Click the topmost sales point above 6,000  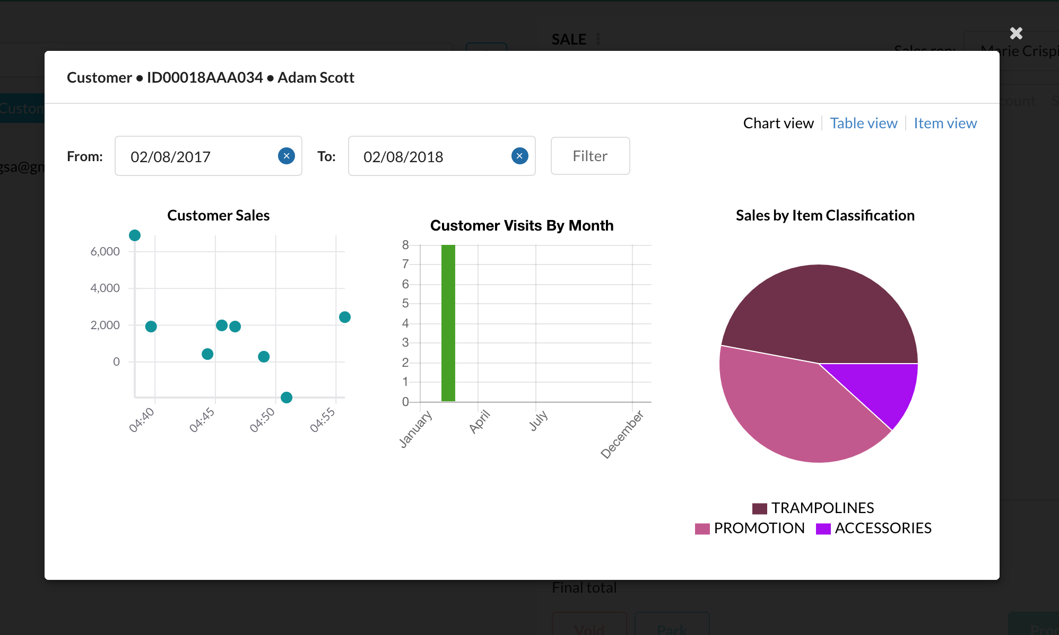135,235
